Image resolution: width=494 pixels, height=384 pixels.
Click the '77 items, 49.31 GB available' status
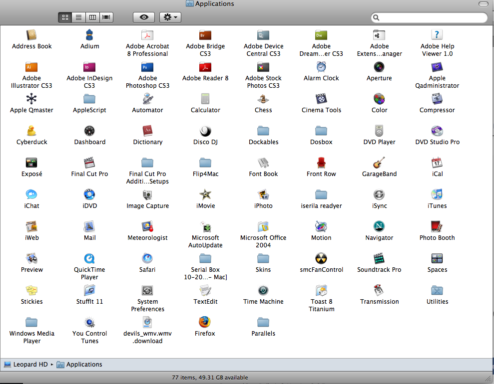coord(210,378)
